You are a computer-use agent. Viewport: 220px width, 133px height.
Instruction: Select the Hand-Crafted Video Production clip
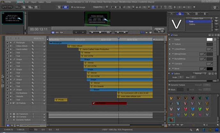116,49
